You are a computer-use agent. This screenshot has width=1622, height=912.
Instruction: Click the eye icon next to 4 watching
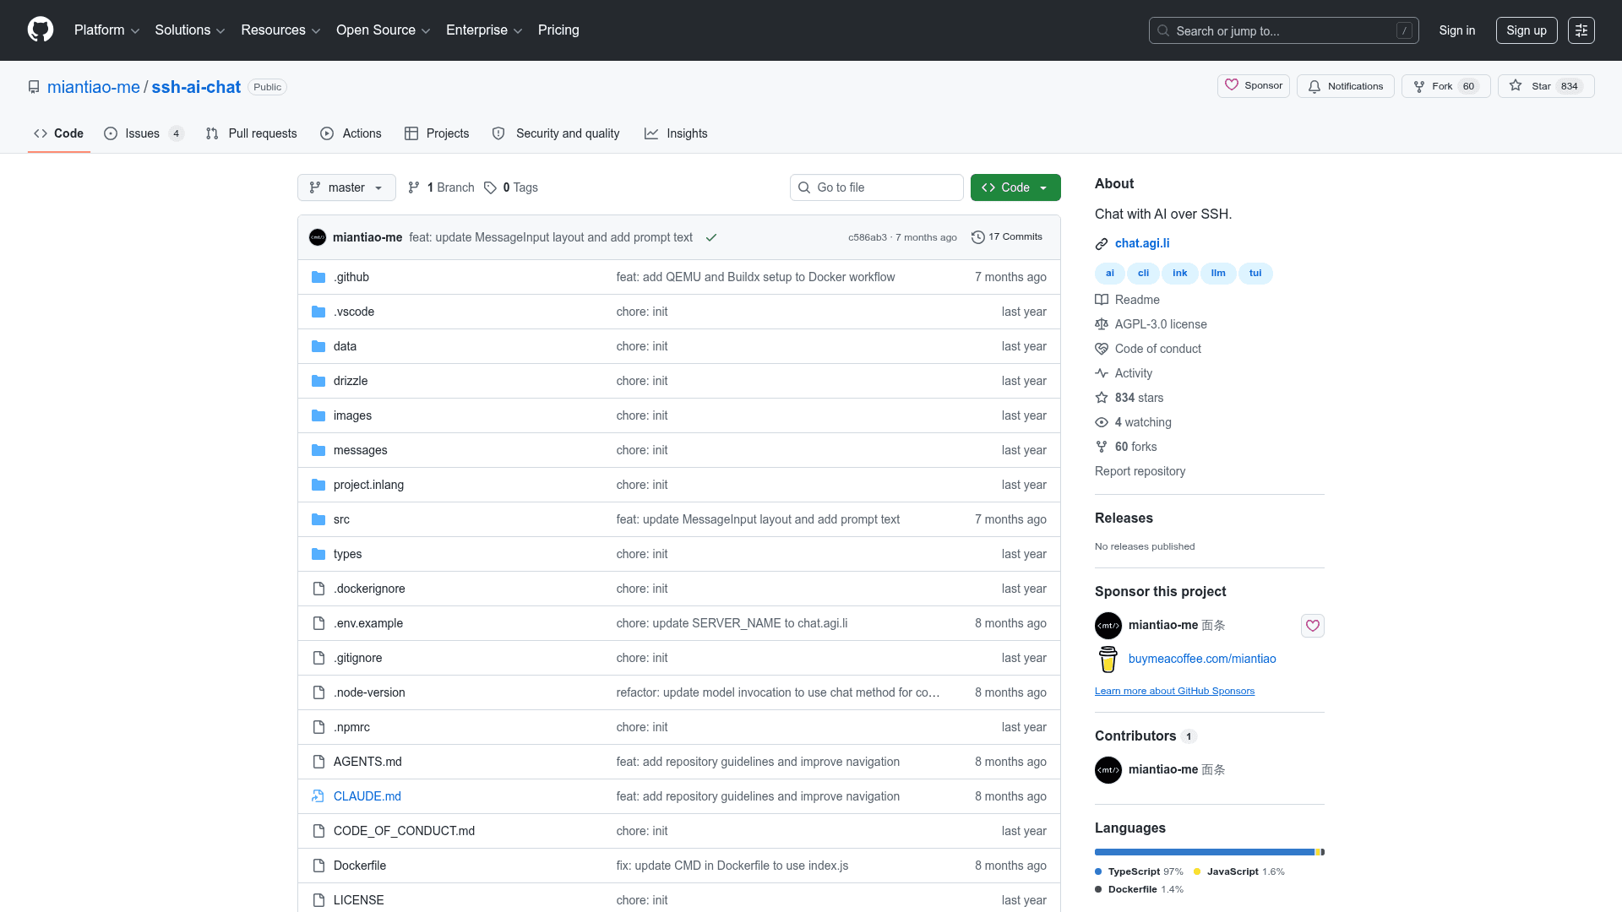(1102, 422)
